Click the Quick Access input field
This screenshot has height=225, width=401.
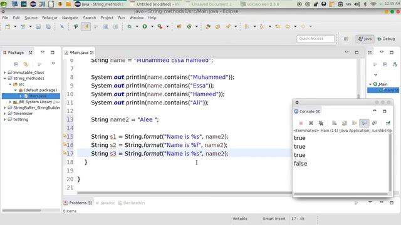tap(315, 39)
